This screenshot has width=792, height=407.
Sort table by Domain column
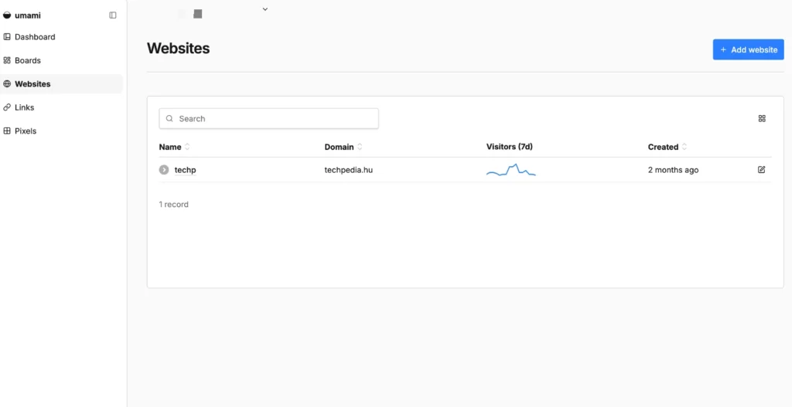click(x=343, y=148)
